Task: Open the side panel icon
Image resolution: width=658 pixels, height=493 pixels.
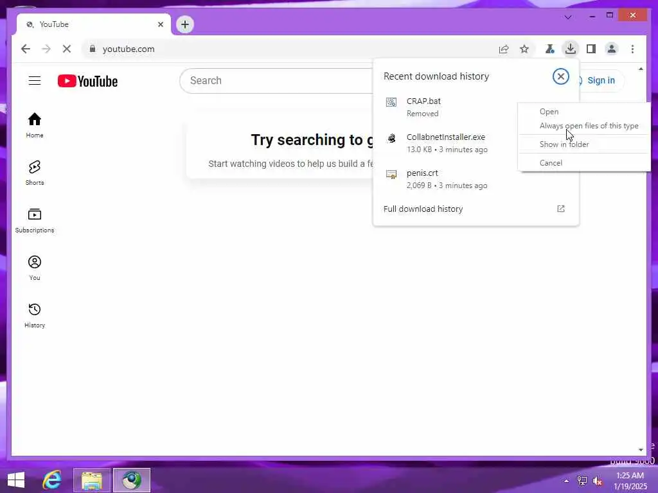Action: pos(591,49)
